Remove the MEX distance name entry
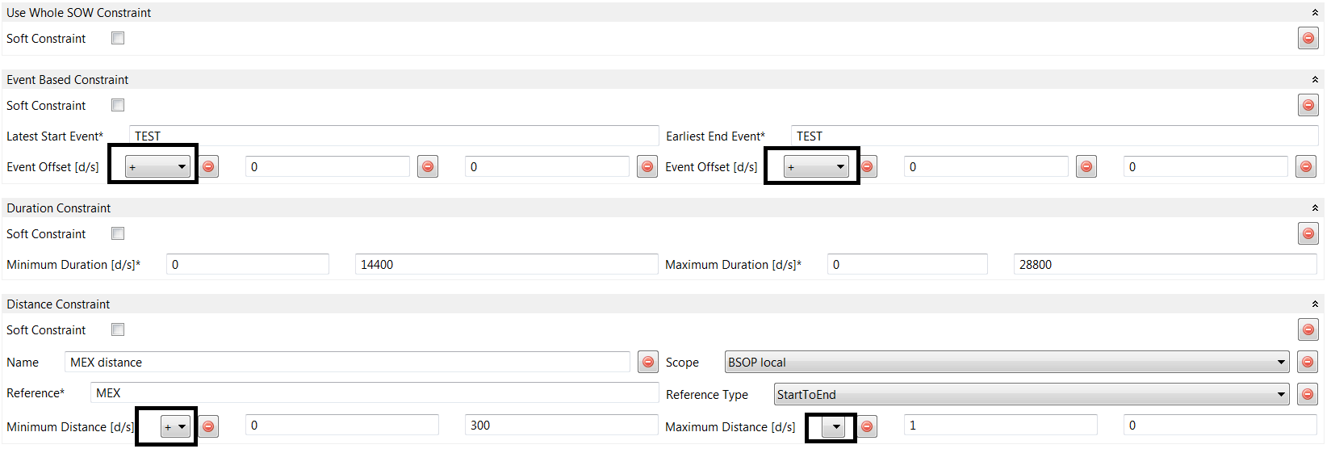1331x453 pixels. pyautogui.click(x=647, y=362)
